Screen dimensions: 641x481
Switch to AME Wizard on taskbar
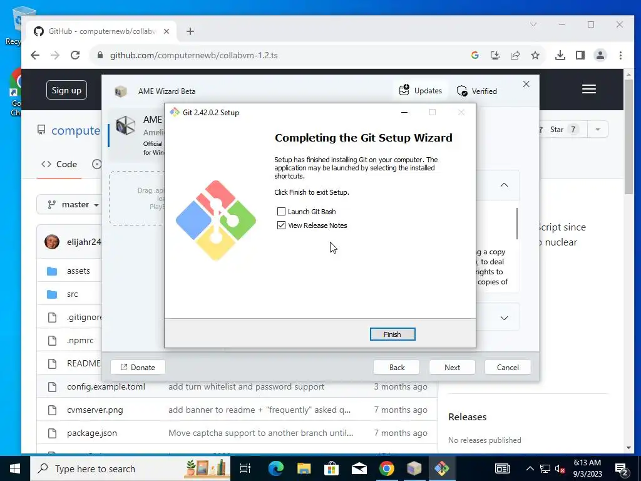[414, 468]
